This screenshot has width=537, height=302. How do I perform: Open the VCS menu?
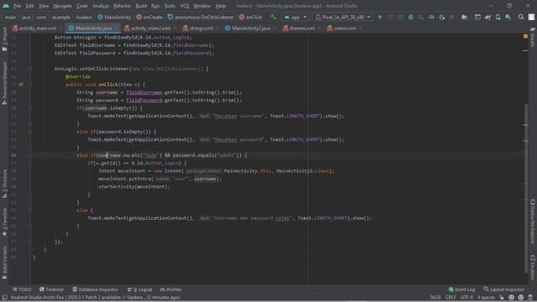click(185, 6)
